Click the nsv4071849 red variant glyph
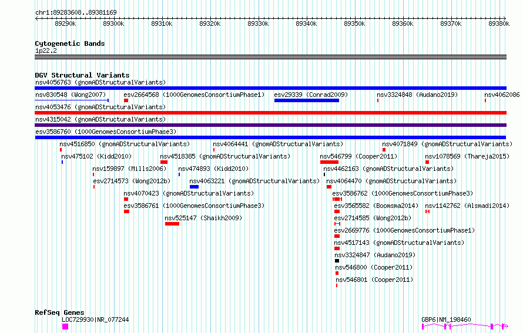The image size is (523, 333). [384, 150]
